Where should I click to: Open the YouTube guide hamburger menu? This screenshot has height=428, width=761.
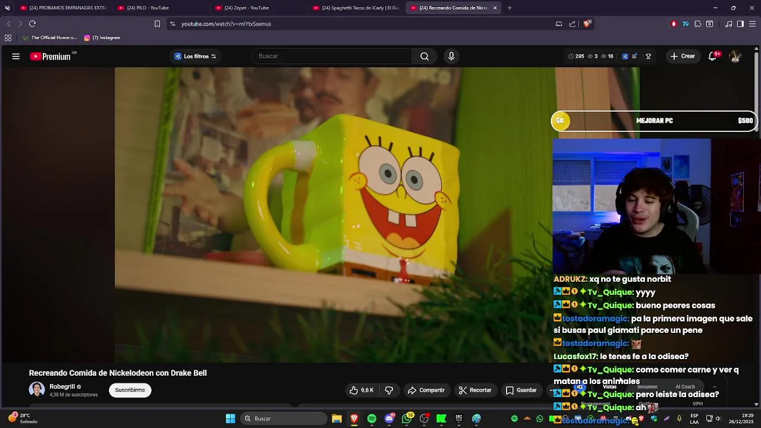point(16,56)
